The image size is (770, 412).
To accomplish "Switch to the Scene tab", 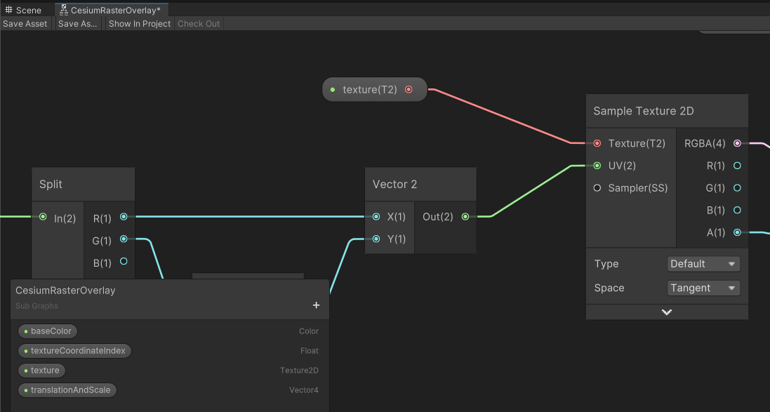I will tap(23, 10).
